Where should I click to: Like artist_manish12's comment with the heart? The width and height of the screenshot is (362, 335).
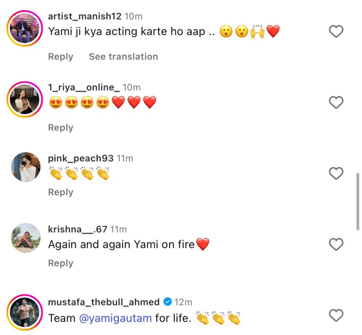coord(336,31)
